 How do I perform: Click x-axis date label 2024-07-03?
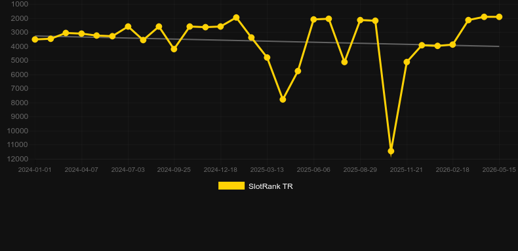pos(128,170)
